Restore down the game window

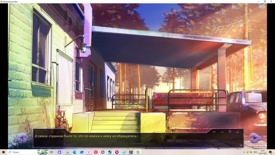point(265,1)
